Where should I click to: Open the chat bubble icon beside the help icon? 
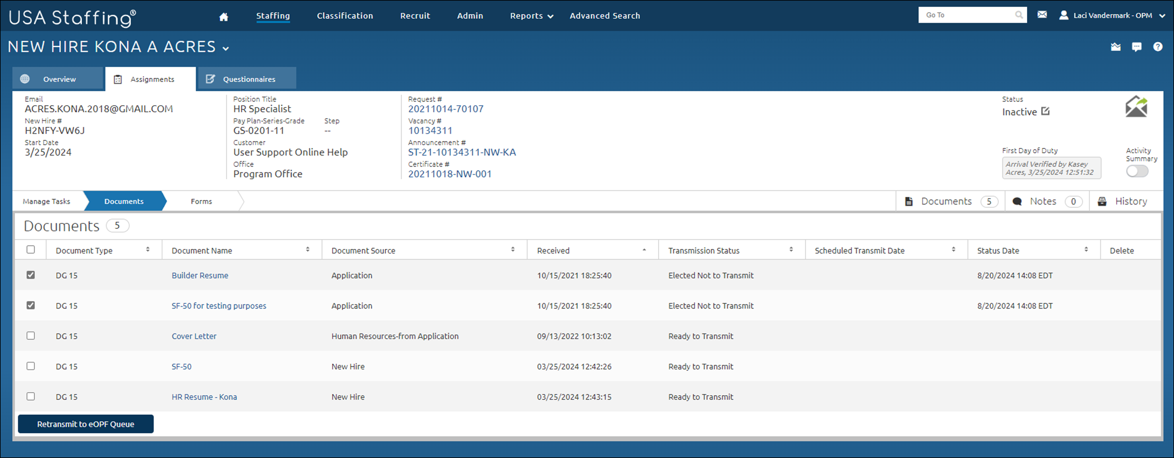pyautogui.click(x=1136, y=47)
